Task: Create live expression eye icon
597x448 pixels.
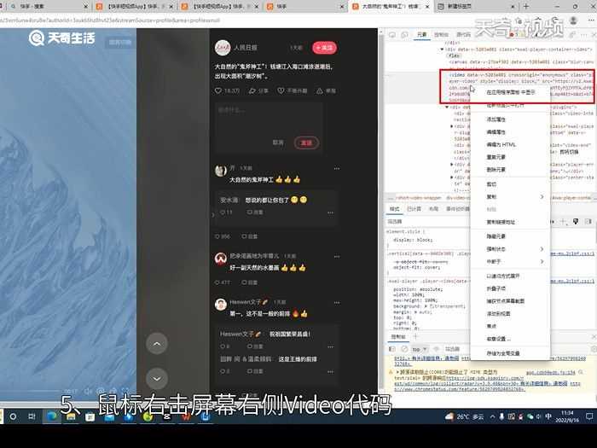Action: [x=437, y=349]
